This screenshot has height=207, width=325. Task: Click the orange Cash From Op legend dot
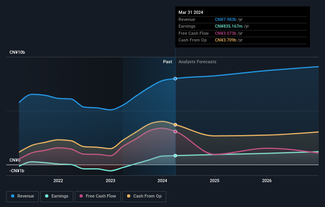[x=129, y=196]
